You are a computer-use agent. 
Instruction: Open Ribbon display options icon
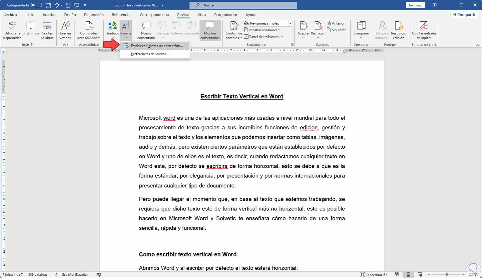pos(435,5)
